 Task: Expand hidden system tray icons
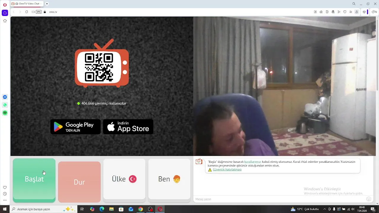click(x=325, y=209)
